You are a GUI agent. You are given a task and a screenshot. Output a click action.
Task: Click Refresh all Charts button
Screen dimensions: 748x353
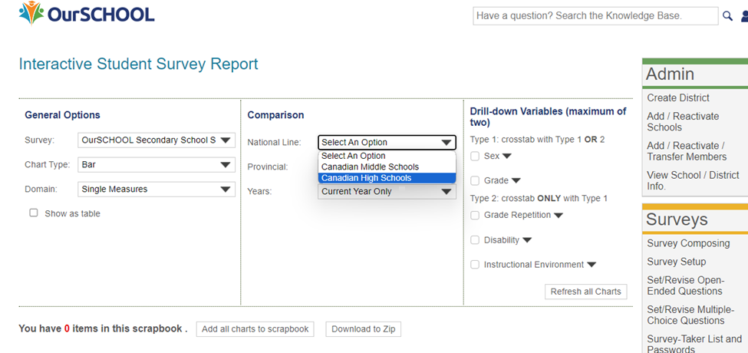[586, 292]
